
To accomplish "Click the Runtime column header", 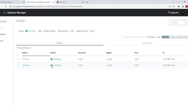I will click(x=82, y=53).
